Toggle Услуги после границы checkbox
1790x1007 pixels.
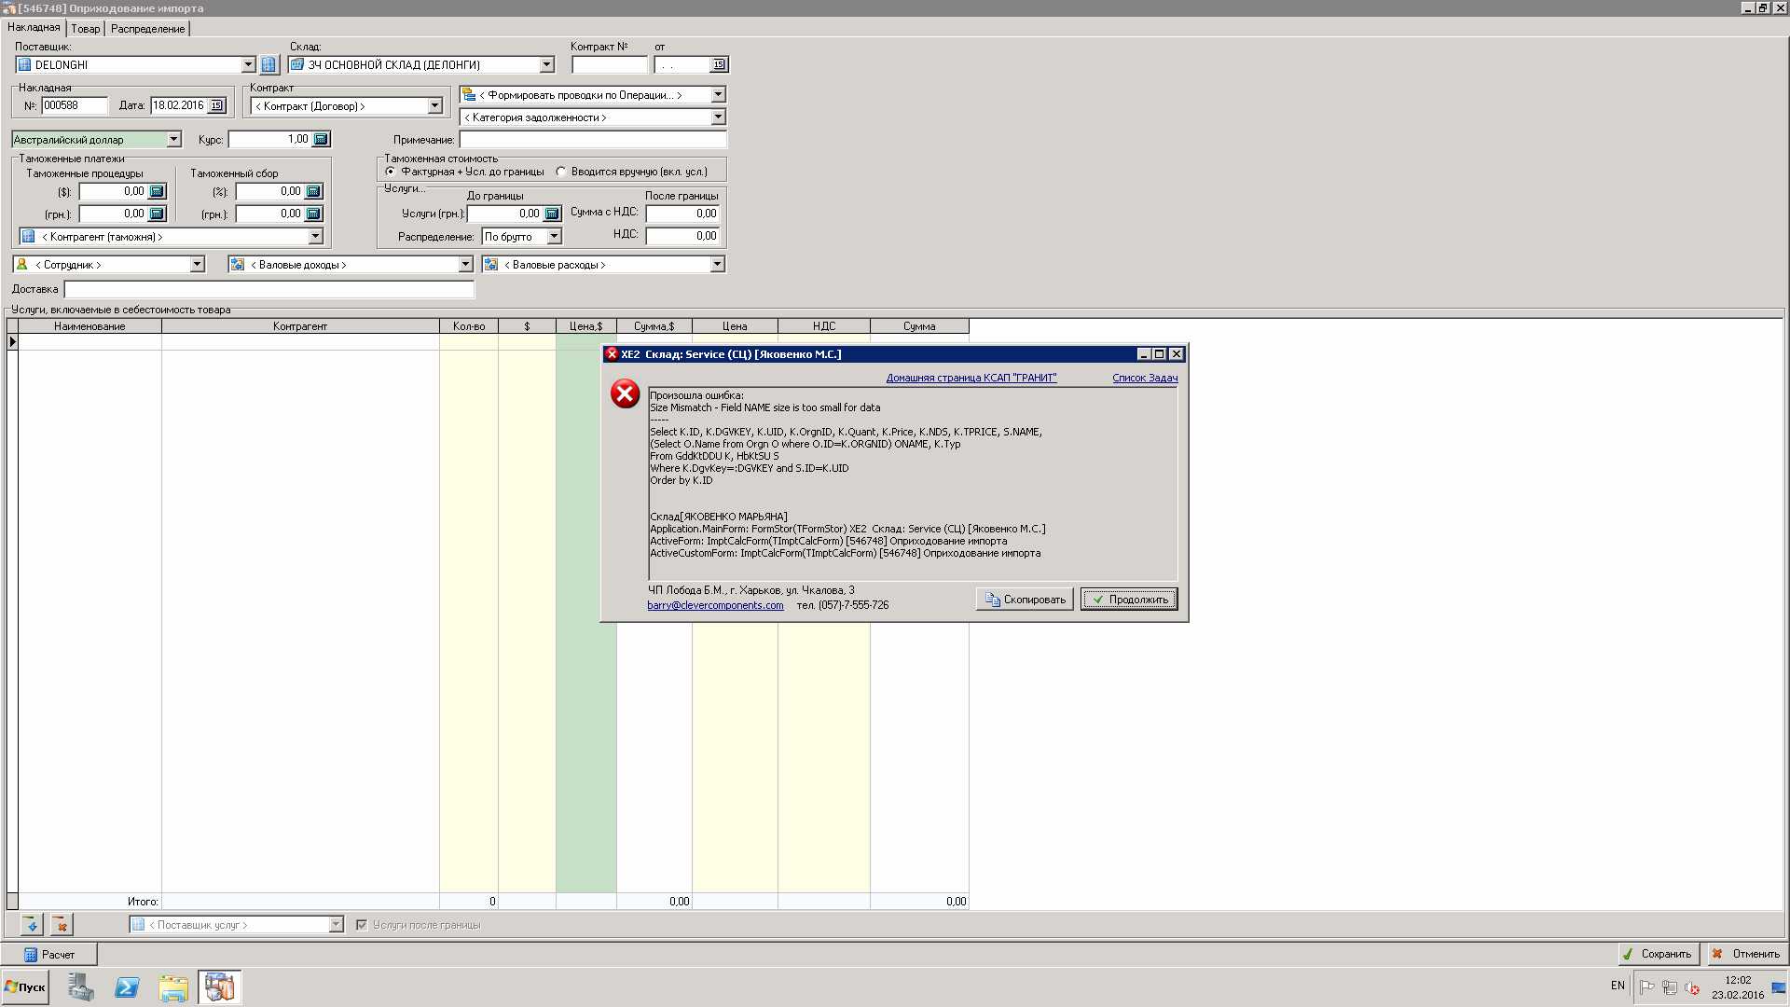tap(362, 925)
